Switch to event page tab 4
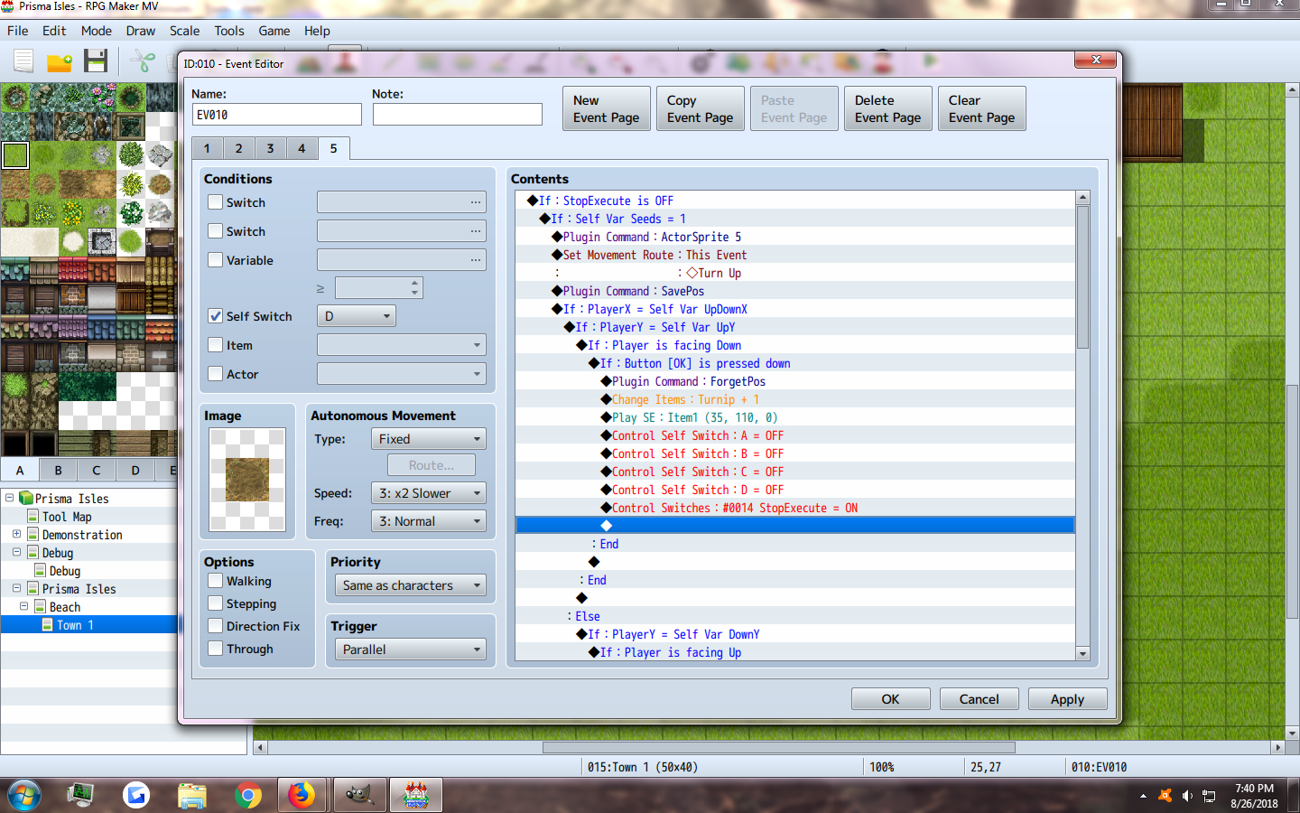 pyautogui.click(x=302, y=148)
